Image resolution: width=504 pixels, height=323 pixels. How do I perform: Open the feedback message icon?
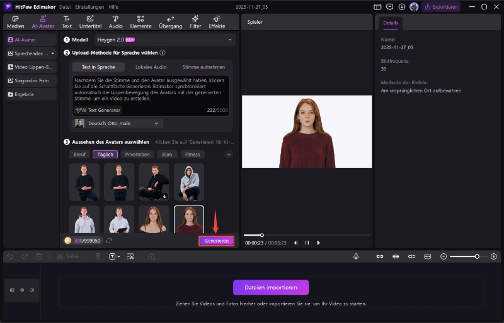389,7
